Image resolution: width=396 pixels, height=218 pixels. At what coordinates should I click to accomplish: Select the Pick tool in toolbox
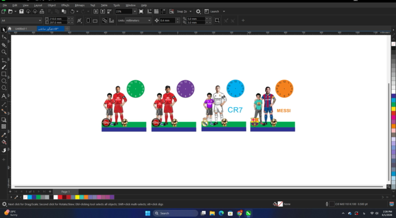pyautogui.click(x=4, y=30)
